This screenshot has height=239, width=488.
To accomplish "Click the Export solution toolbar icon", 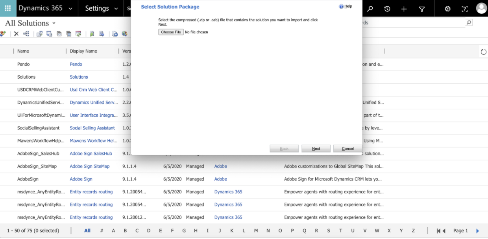I will (49, 34).
